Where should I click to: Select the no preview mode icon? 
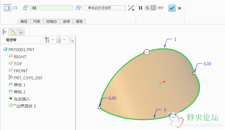click(x=147, y=8)
